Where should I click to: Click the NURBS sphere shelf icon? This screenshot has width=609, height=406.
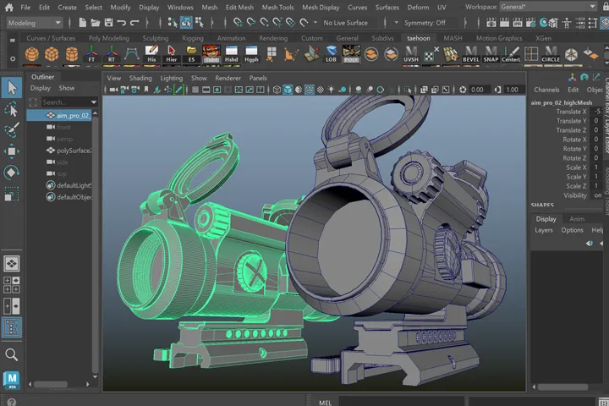pos(32,54)
